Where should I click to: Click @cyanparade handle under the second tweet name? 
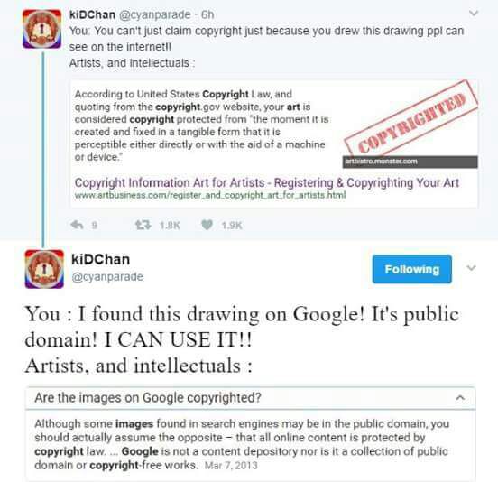tap(107, 277)
